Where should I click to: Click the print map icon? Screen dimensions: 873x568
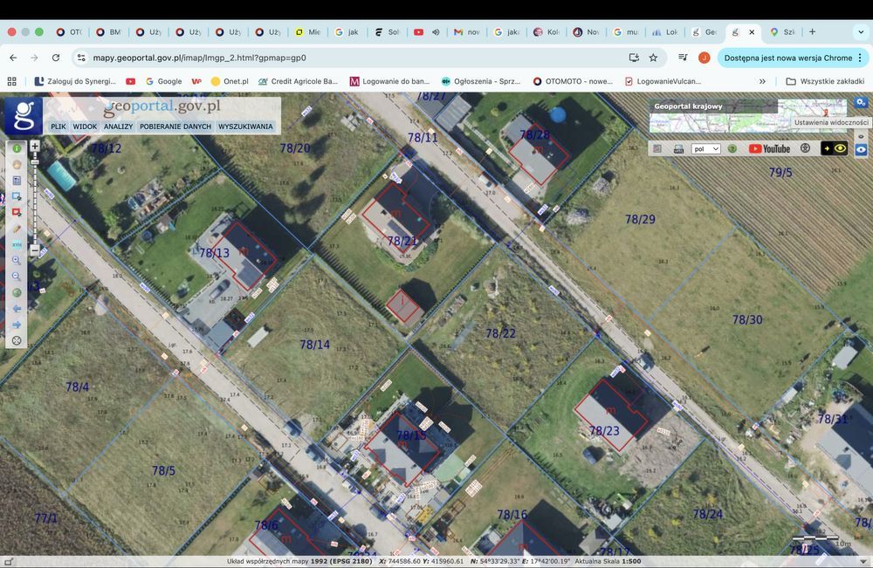(x=678, y=148)
